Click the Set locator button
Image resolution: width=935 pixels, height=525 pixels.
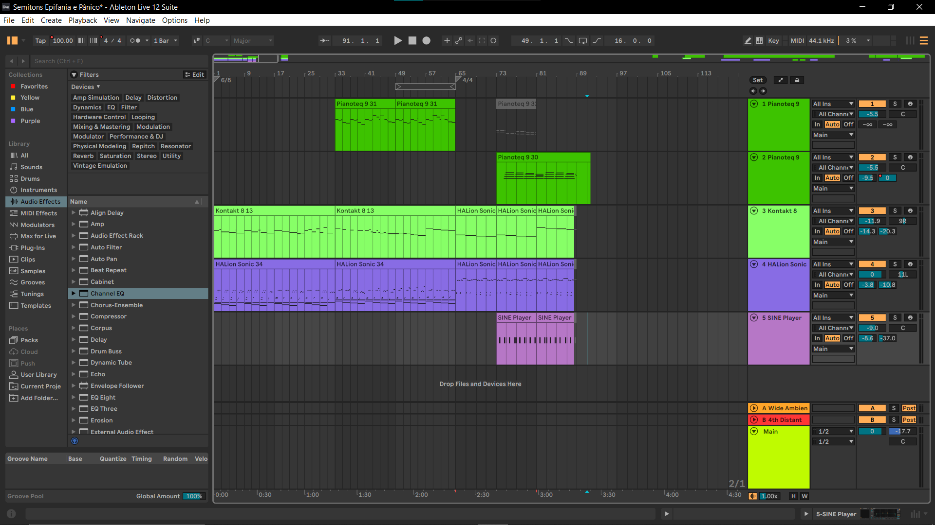click(758, 80)
